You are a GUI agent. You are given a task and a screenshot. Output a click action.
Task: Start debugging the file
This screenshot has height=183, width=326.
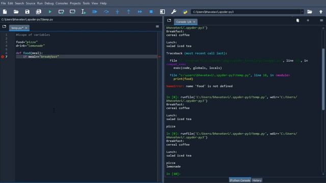(x=95, y=12)
